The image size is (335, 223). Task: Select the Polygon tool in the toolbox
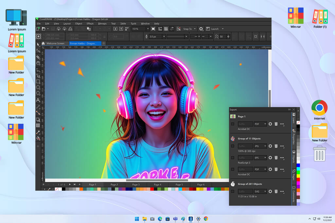click(x=38, y=93)
